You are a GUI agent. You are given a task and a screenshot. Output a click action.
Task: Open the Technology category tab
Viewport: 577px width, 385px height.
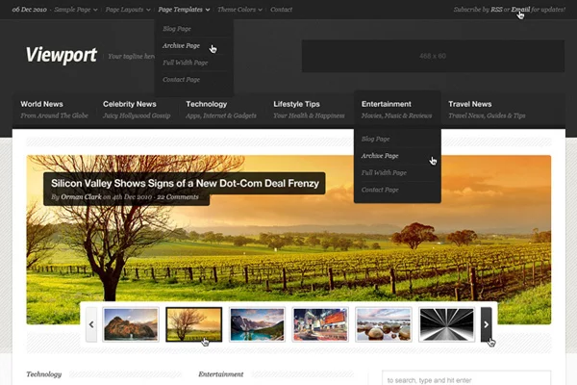(221, 110)
